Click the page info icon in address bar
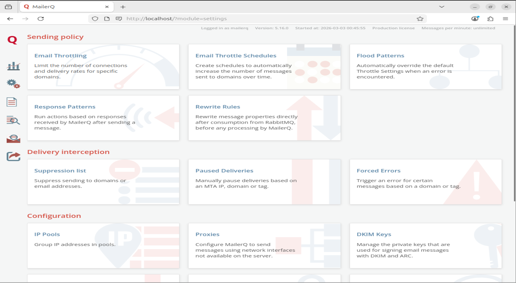516x283 pixels. 107,19
